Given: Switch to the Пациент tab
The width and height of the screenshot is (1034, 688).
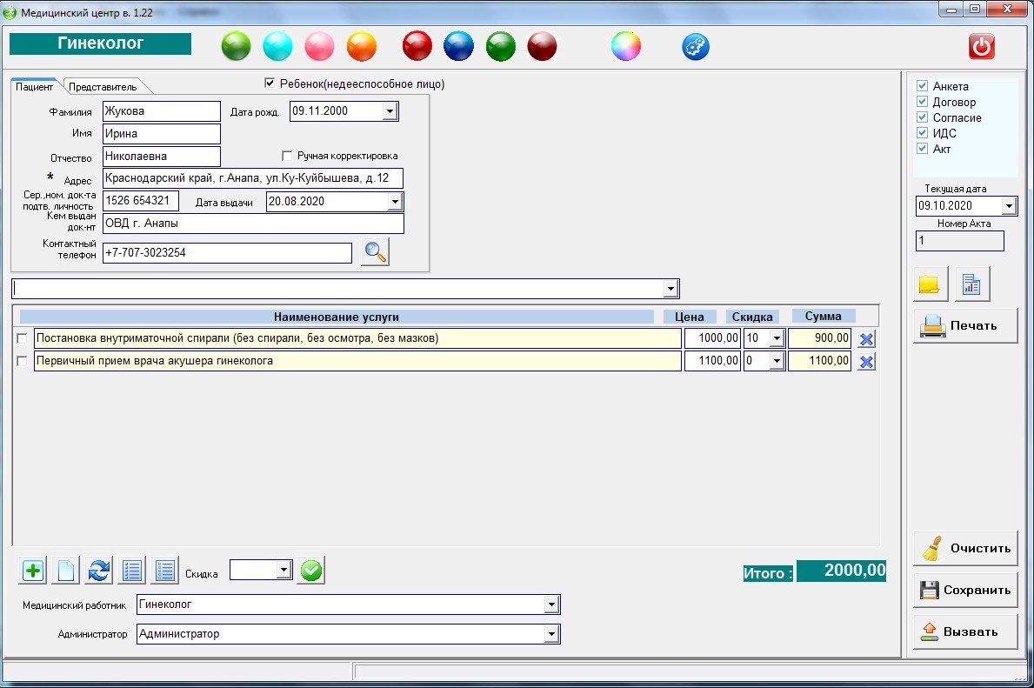Looking at the screenshot, I should (34, 86).
